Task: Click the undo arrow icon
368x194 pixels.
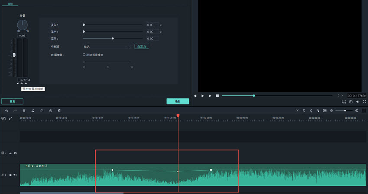Action: tap(7, 110)
